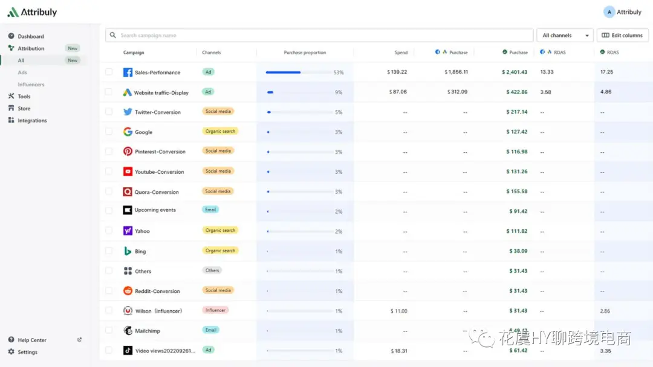Image resolution: width=653 pixels, height=367 pixels.
Task: Open the All channels dropdown
Action: 565,36
